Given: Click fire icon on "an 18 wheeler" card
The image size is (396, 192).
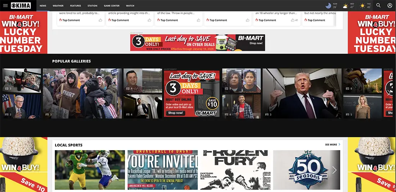Looking at the screenshot, I should 257,20.
